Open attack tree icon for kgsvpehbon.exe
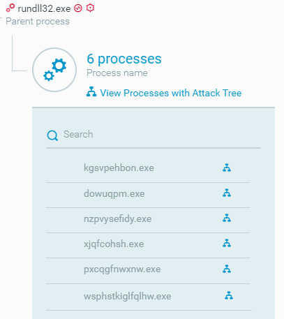Viewport: 284px width, 319px height. click(227, 168)
